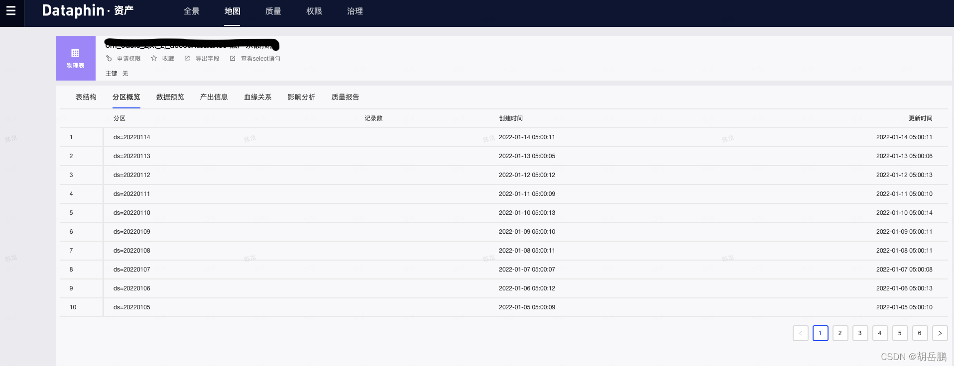Click partition ds=20220111
Viewport: 954px width, 366px height.
[x=132, y=194]
